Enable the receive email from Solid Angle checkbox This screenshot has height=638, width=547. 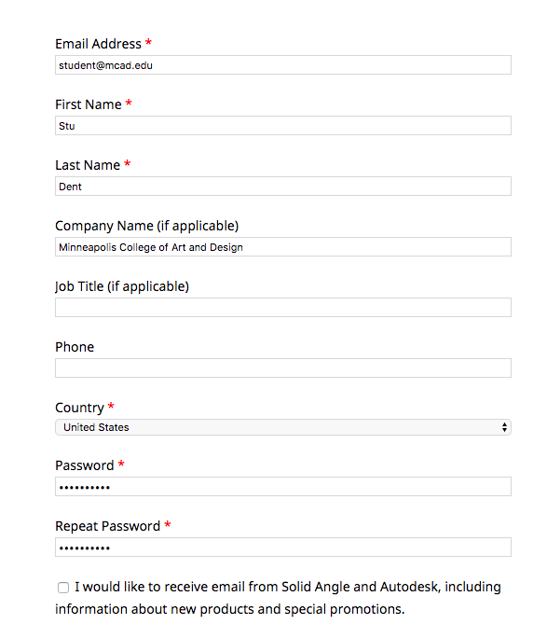[63, 588]
